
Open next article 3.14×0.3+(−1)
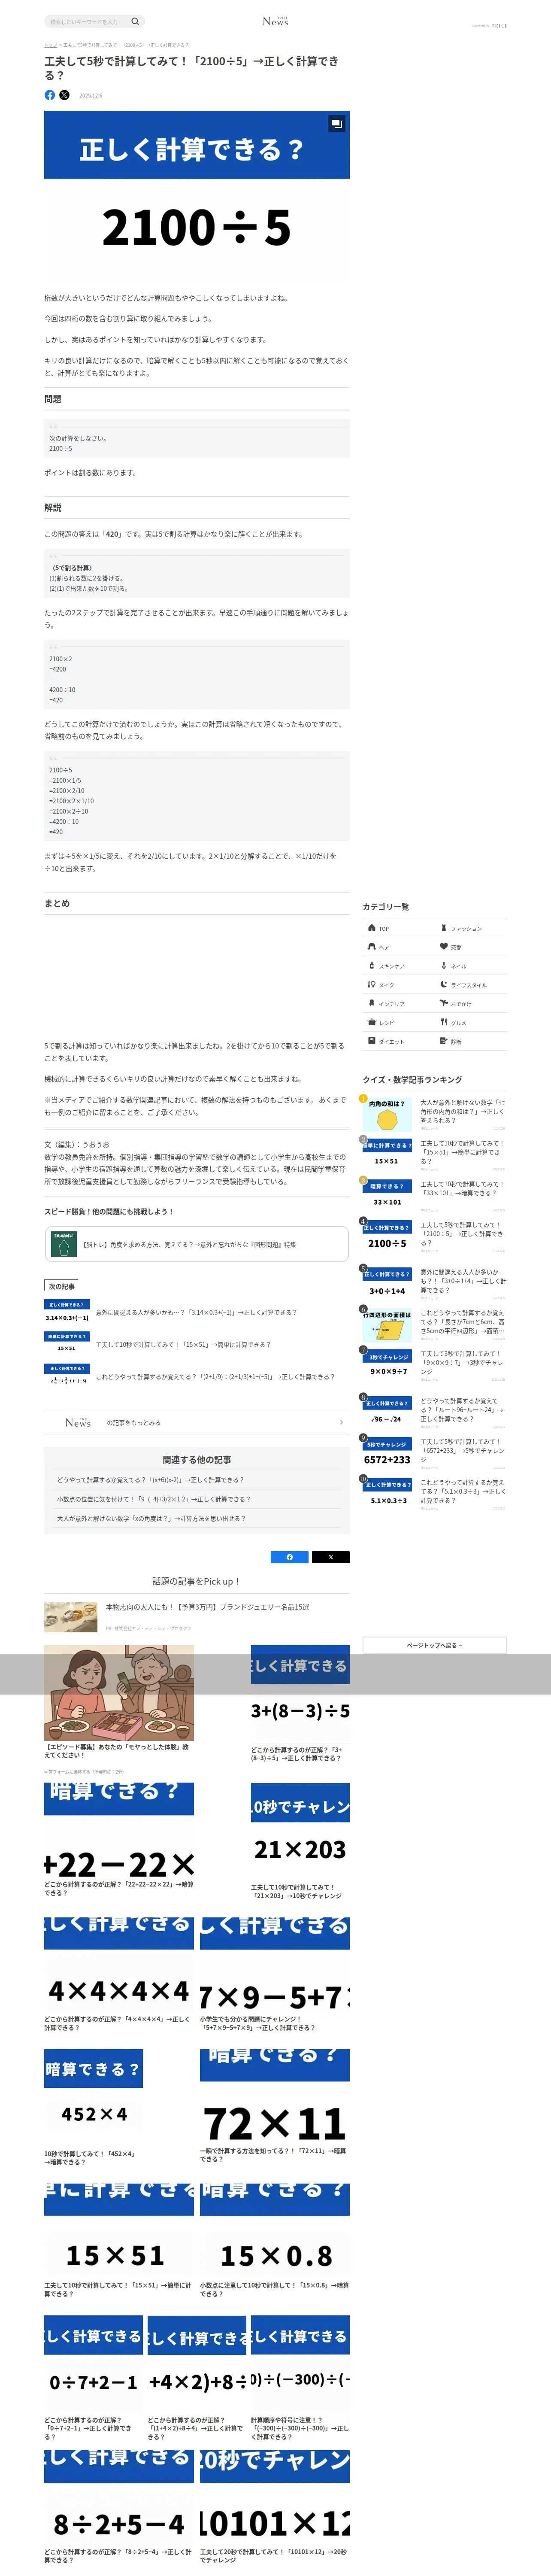coord(196,1312)
